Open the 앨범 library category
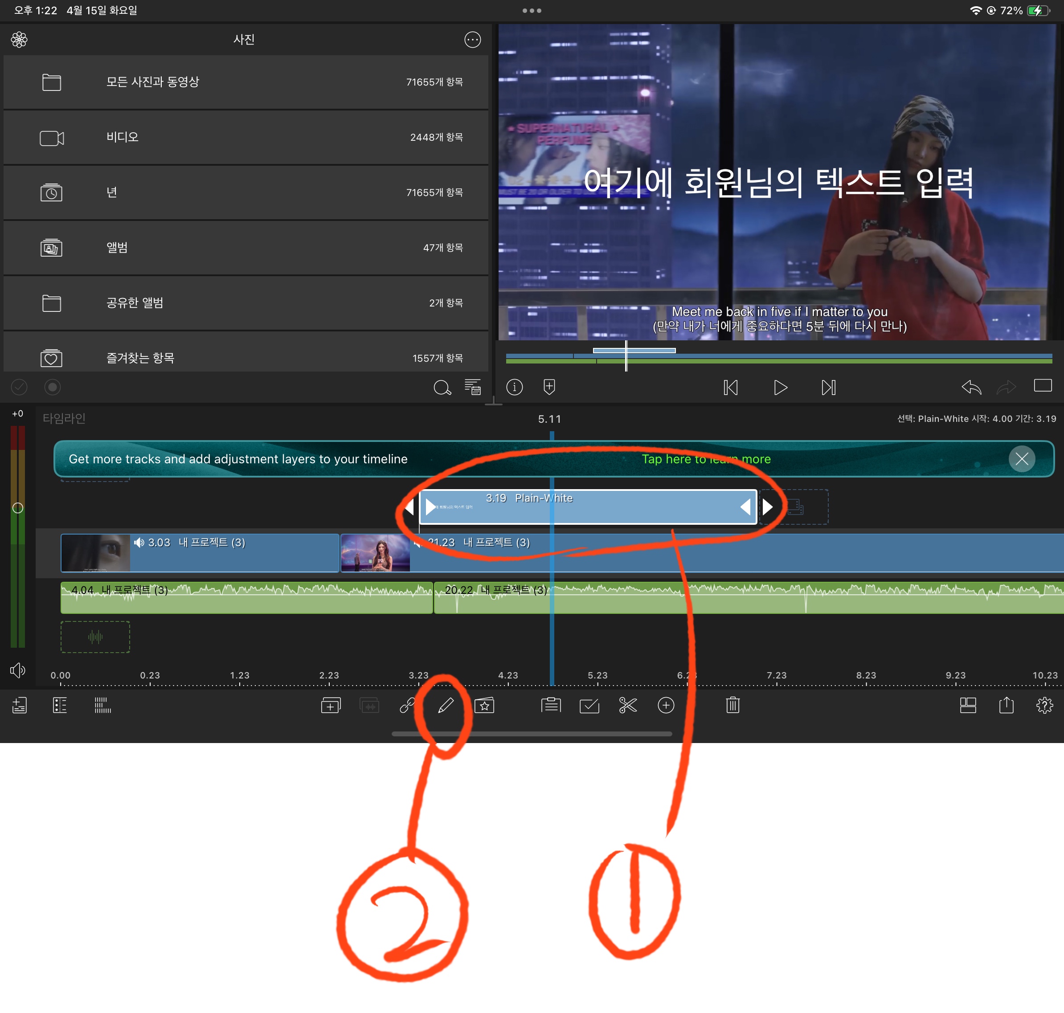 click(246, 248)
